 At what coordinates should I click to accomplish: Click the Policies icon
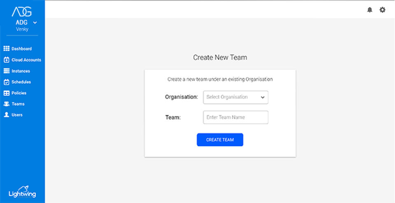7,93
